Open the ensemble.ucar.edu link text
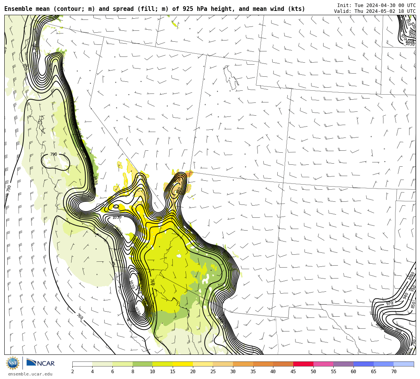 (x=30, y=374)
